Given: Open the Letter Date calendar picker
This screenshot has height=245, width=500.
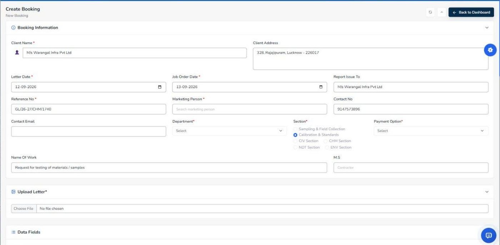Looking at the screenshot, I should pyautogui.click(x=160, y=87).
